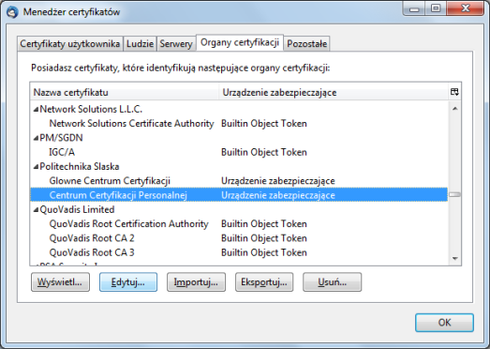Image resolution: width=490 pixels, height=349 pixels.
Task: Maximize the Menedżer certyfikatów window
Action: (436, 8)
